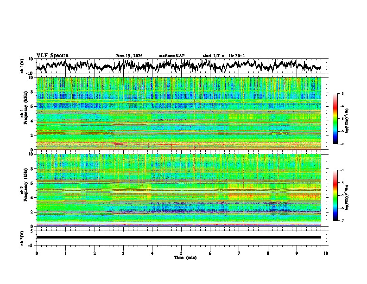367x284 pixels.
Task: Click the "-7" value on ch.2 color bar
Action: pyautogui.click(x=342, y=220)
